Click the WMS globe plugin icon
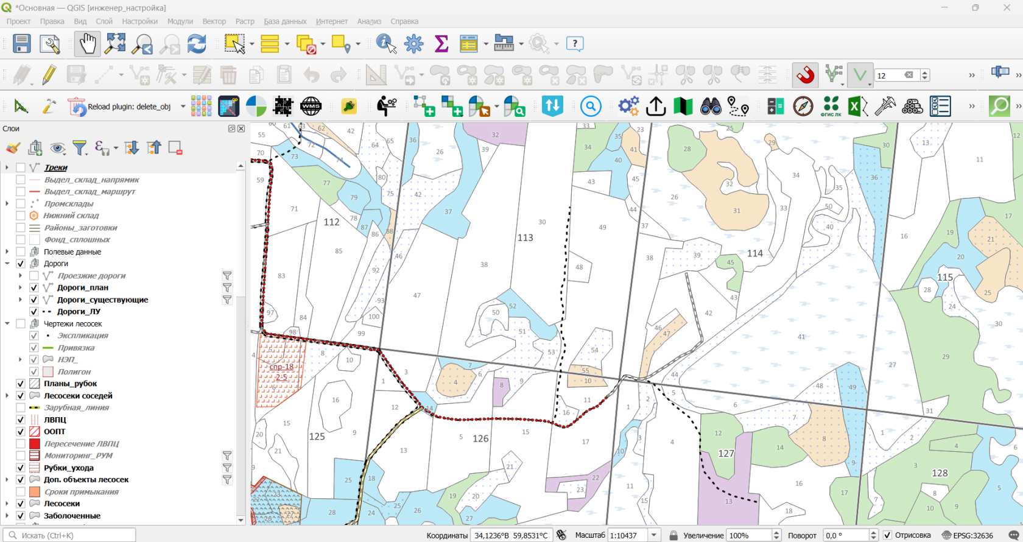This screenshot has height=542, width=1023. coord(311,107)
